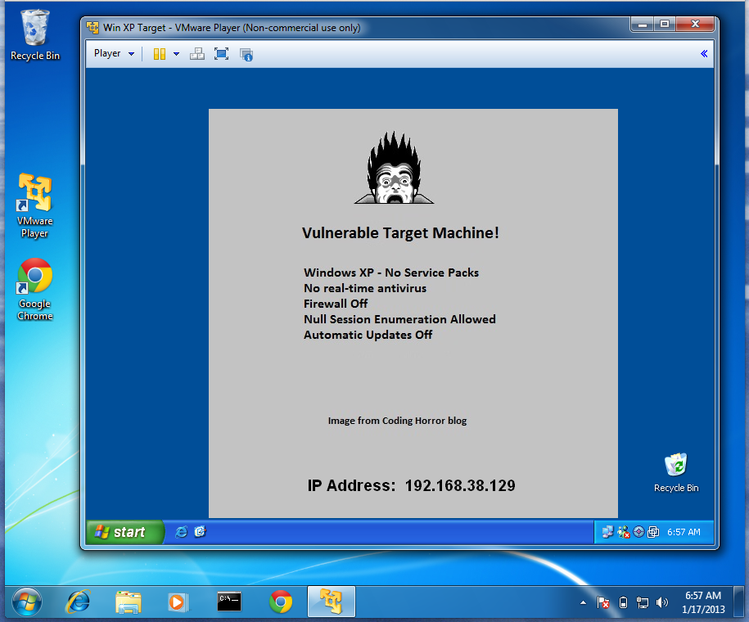
Task: Enter full screen mode icon in VMware toolbar
Action: coord(221,54)
